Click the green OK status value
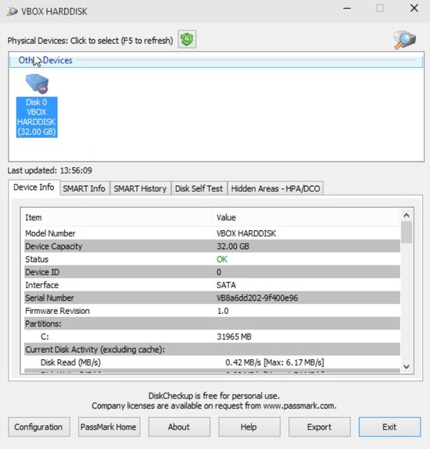 click(x=222, y=259)
